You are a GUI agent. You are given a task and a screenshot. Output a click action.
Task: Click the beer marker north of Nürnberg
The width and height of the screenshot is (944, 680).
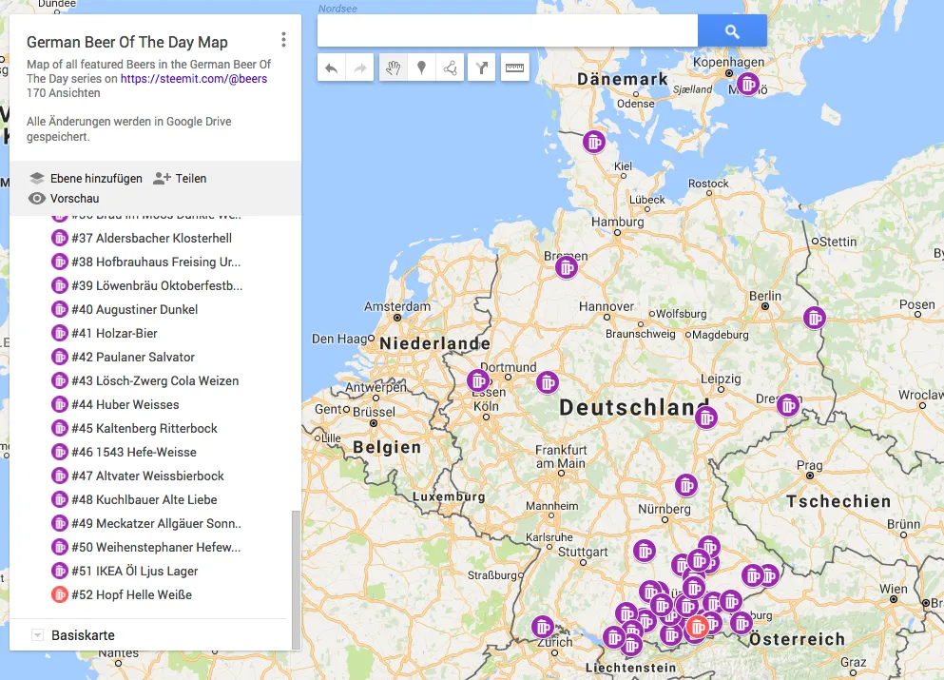[x=686, y=485]
